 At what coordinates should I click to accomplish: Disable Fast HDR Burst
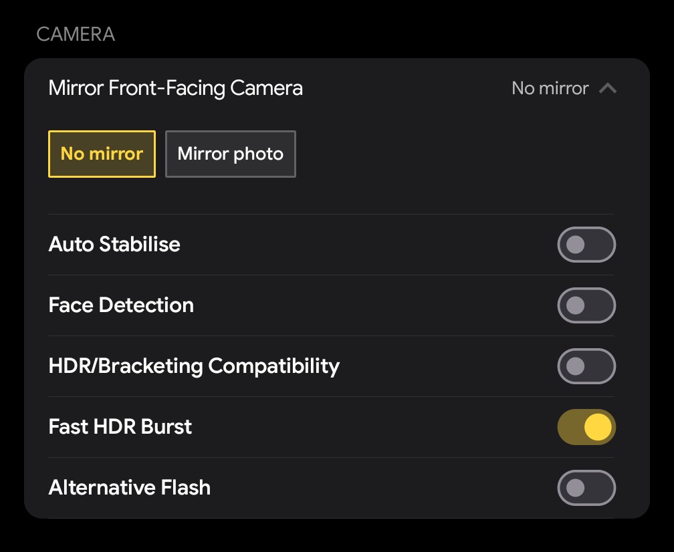click(x=586, y=427)
